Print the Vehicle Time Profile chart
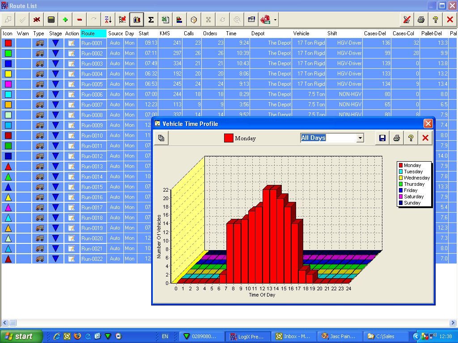458x343 pixels. pyautogui.click(x=396, y=138)
